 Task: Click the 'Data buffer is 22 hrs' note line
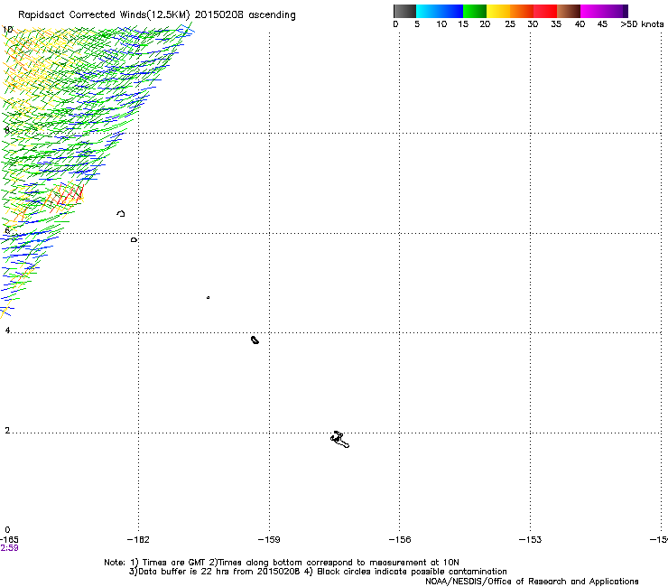click(318, 572)
